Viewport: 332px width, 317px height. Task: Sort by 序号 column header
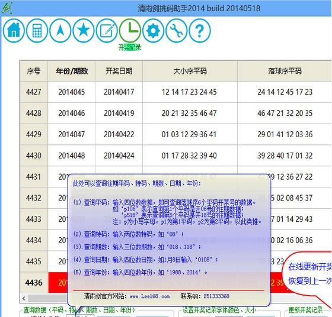click(x=34, y=71)
